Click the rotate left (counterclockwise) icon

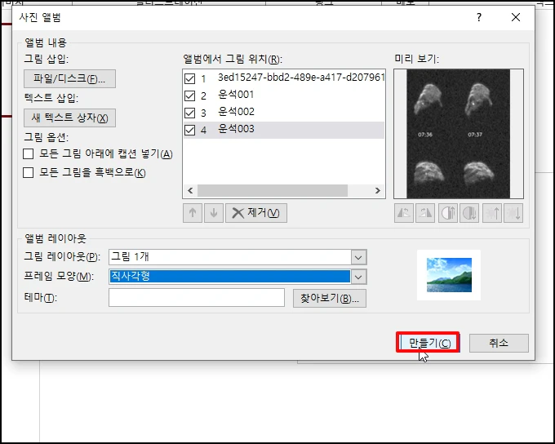click(403, 213)
